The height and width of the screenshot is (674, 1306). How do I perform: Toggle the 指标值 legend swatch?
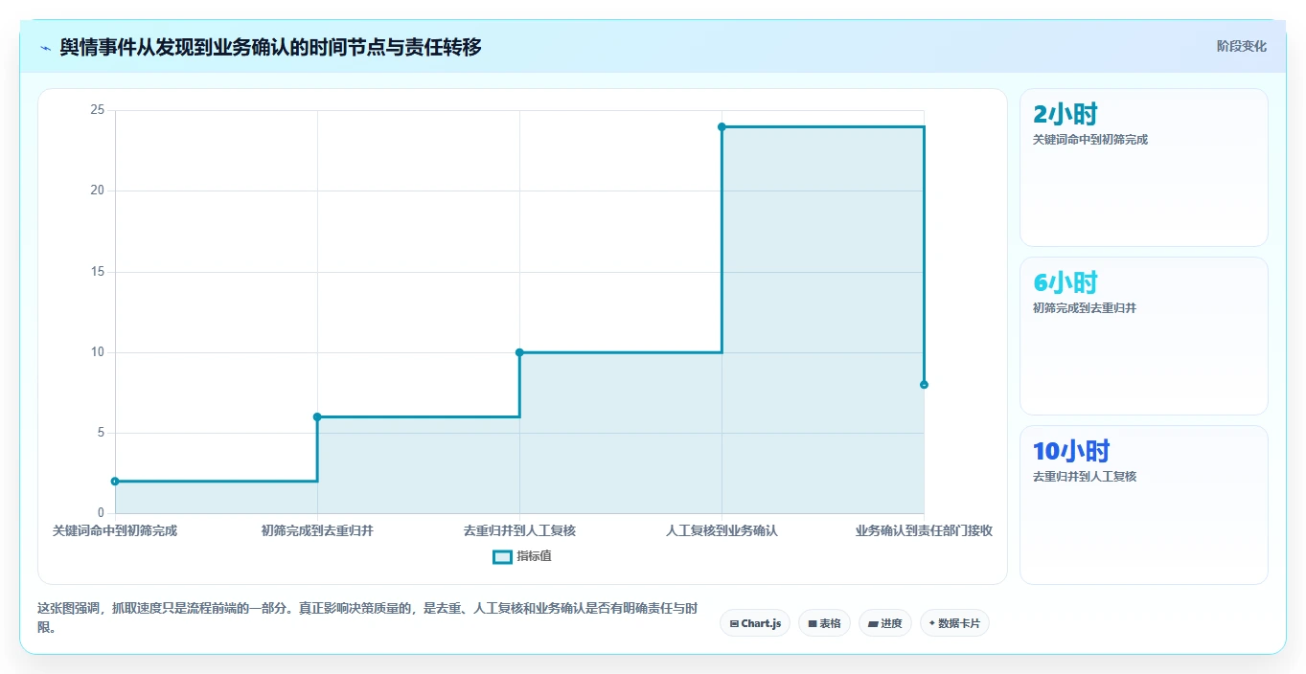click(x=502, y=556)
